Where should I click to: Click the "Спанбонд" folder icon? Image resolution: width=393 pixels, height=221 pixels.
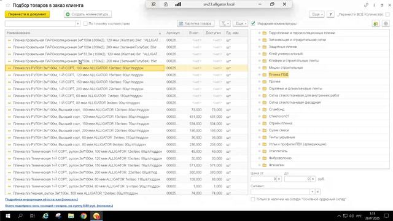(265, 109)
